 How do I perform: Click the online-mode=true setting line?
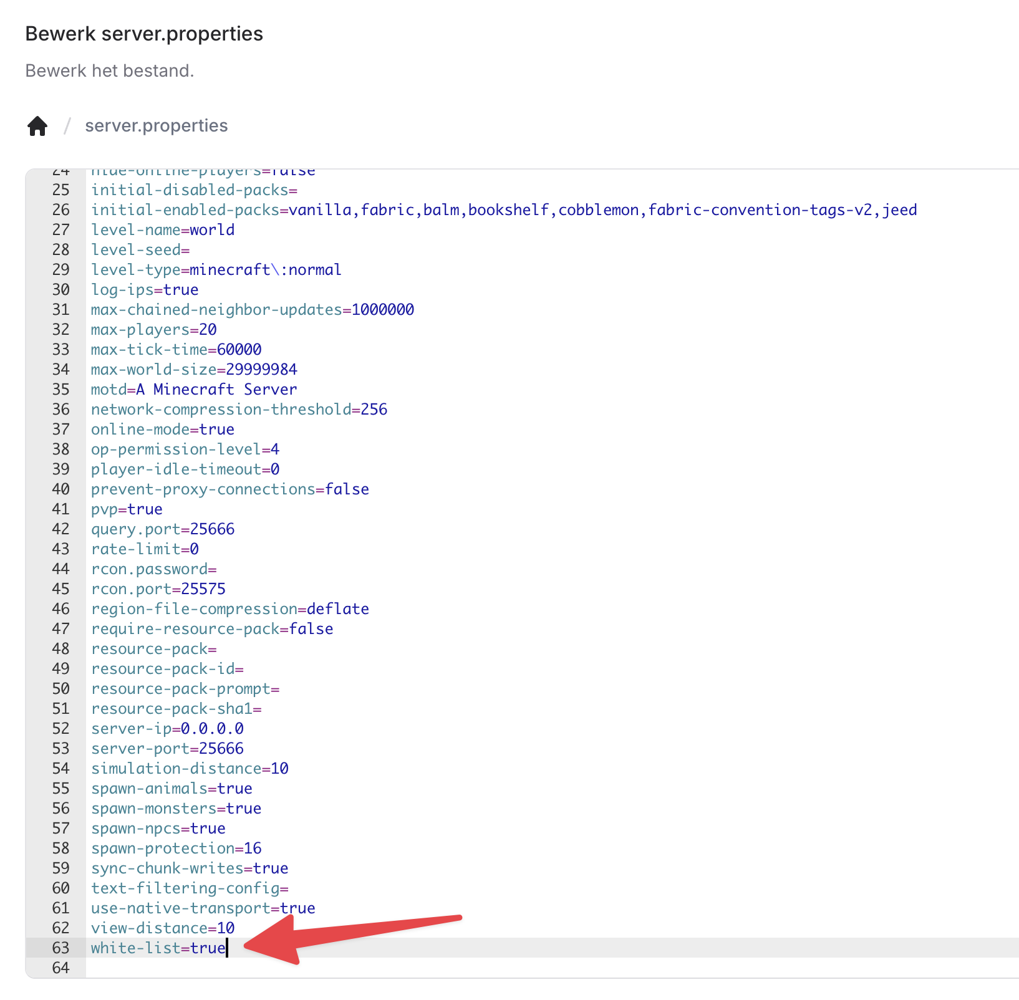point(162,429)
